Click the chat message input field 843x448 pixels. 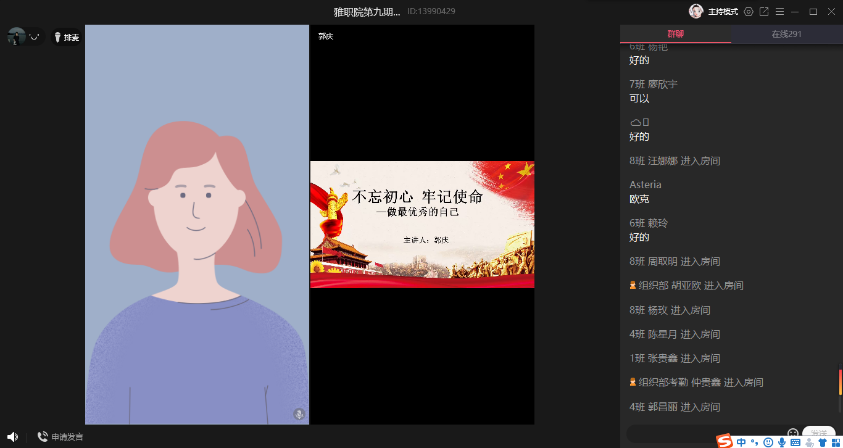pyautogui.click(x=704, y=433)
